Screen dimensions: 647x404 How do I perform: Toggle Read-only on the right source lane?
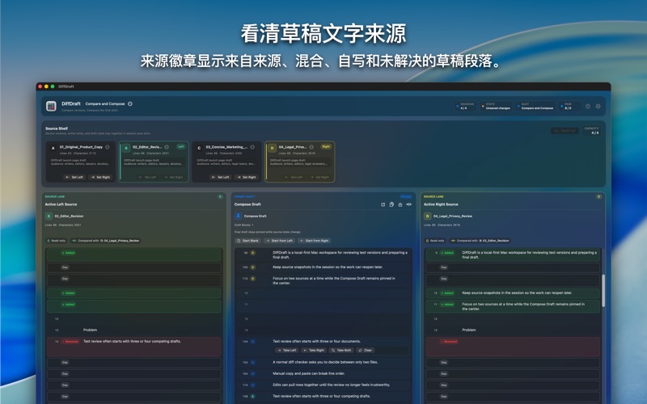(x=435, y=241)
